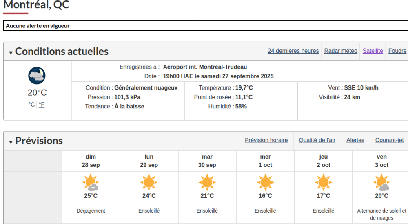408x224 pixels.
Task: Switch temperature units to °F
Action: 42,105
